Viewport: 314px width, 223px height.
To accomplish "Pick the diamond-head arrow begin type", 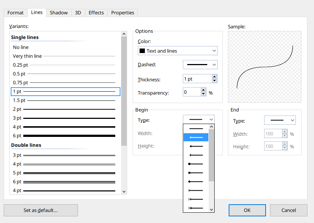I will point(196,181).
